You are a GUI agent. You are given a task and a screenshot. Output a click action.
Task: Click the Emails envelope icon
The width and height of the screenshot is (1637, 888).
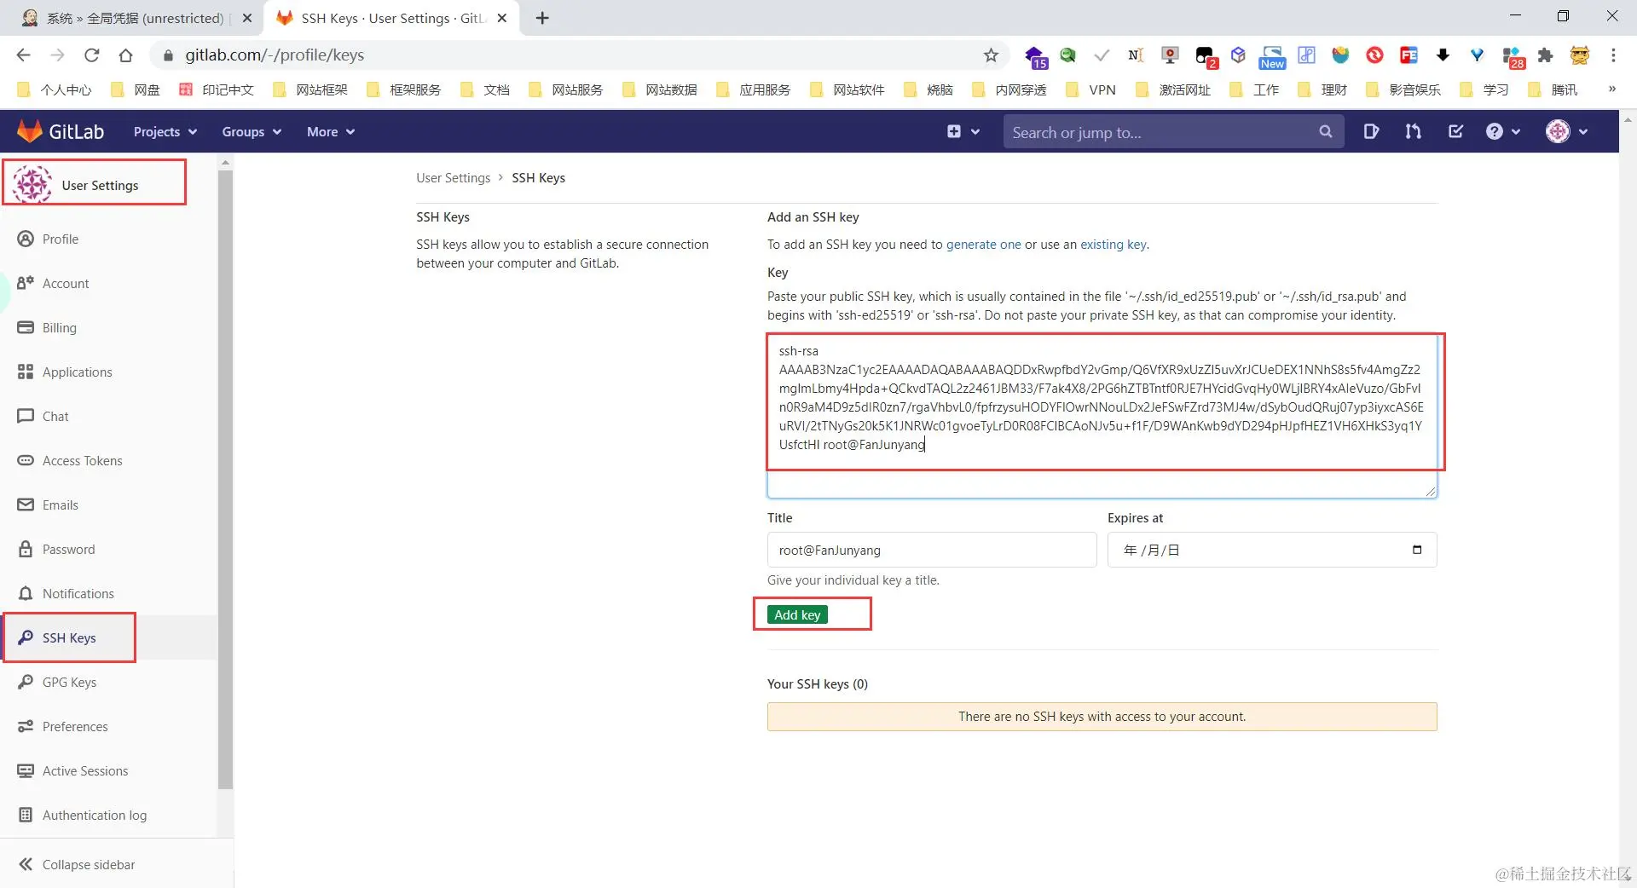26,505
